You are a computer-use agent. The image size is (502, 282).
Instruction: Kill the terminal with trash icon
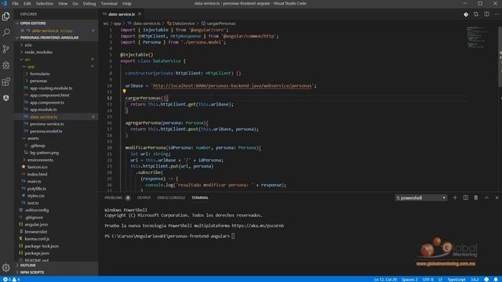476,197
